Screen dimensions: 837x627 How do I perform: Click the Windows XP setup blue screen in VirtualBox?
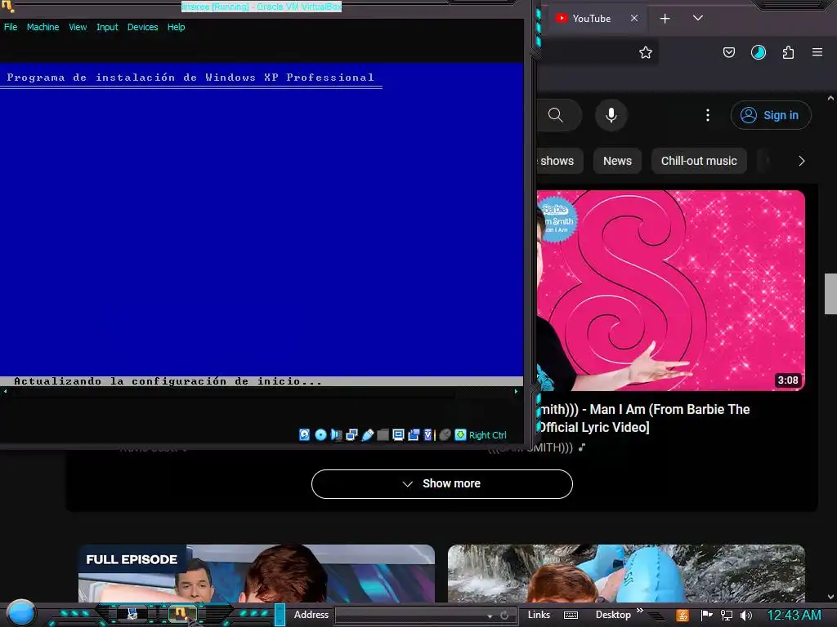[x=262, y=224]
